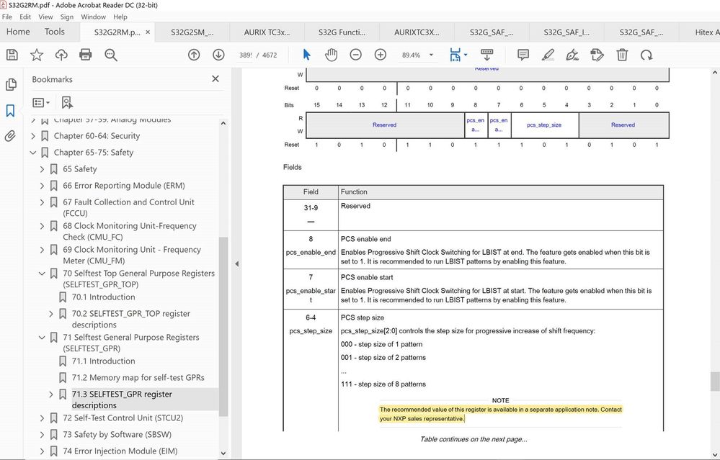The width and height of the screenshot is (720, 460).
Task: Click the bookmarks panel scrollbar thumb
Action: (x=223, y=327)
